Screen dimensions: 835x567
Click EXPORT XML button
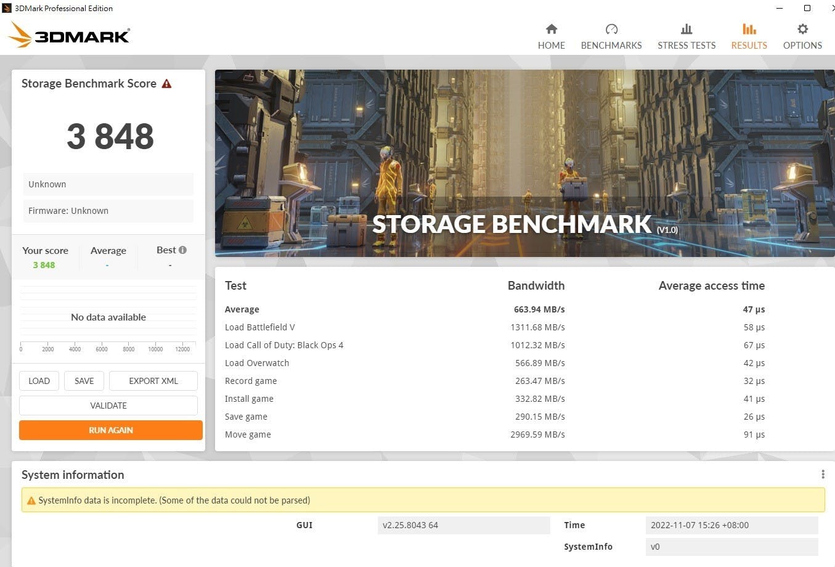coord(153,381)
